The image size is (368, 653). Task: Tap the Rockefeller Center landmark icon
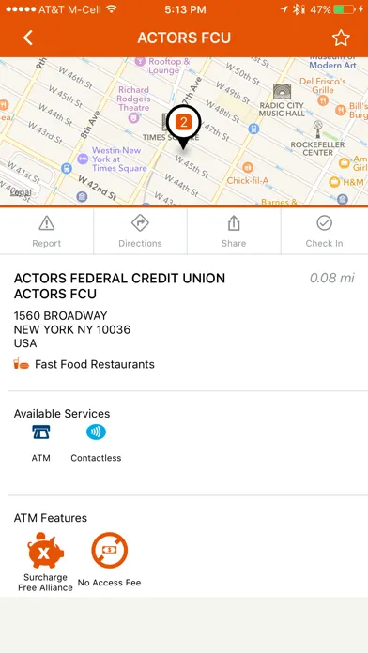(318, 129)
